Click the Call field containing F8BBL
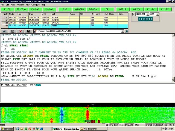The width and height of the screenshot is (175, 131). (x=60, y=26)
